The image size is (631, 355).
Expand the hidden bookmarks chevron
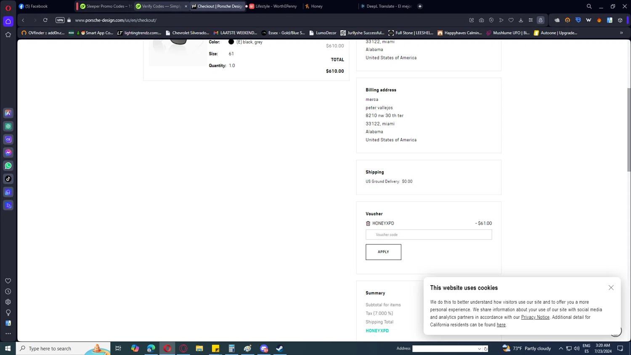coord(621,33)
